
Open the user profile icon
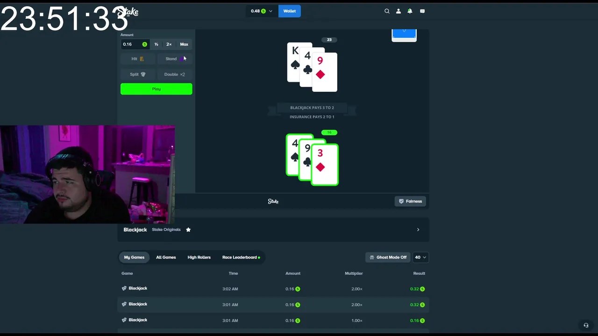399,11
